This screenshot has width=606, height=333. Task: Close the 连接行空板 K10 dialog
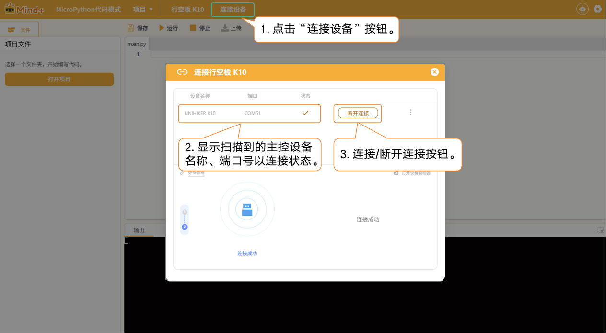tap(435, 72)
